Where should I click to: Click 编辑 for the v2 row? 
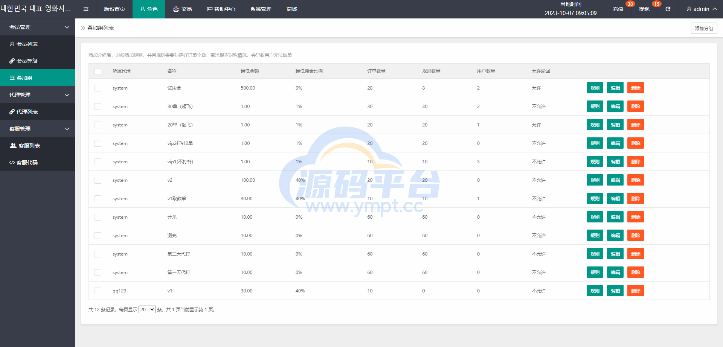point(615,180)
